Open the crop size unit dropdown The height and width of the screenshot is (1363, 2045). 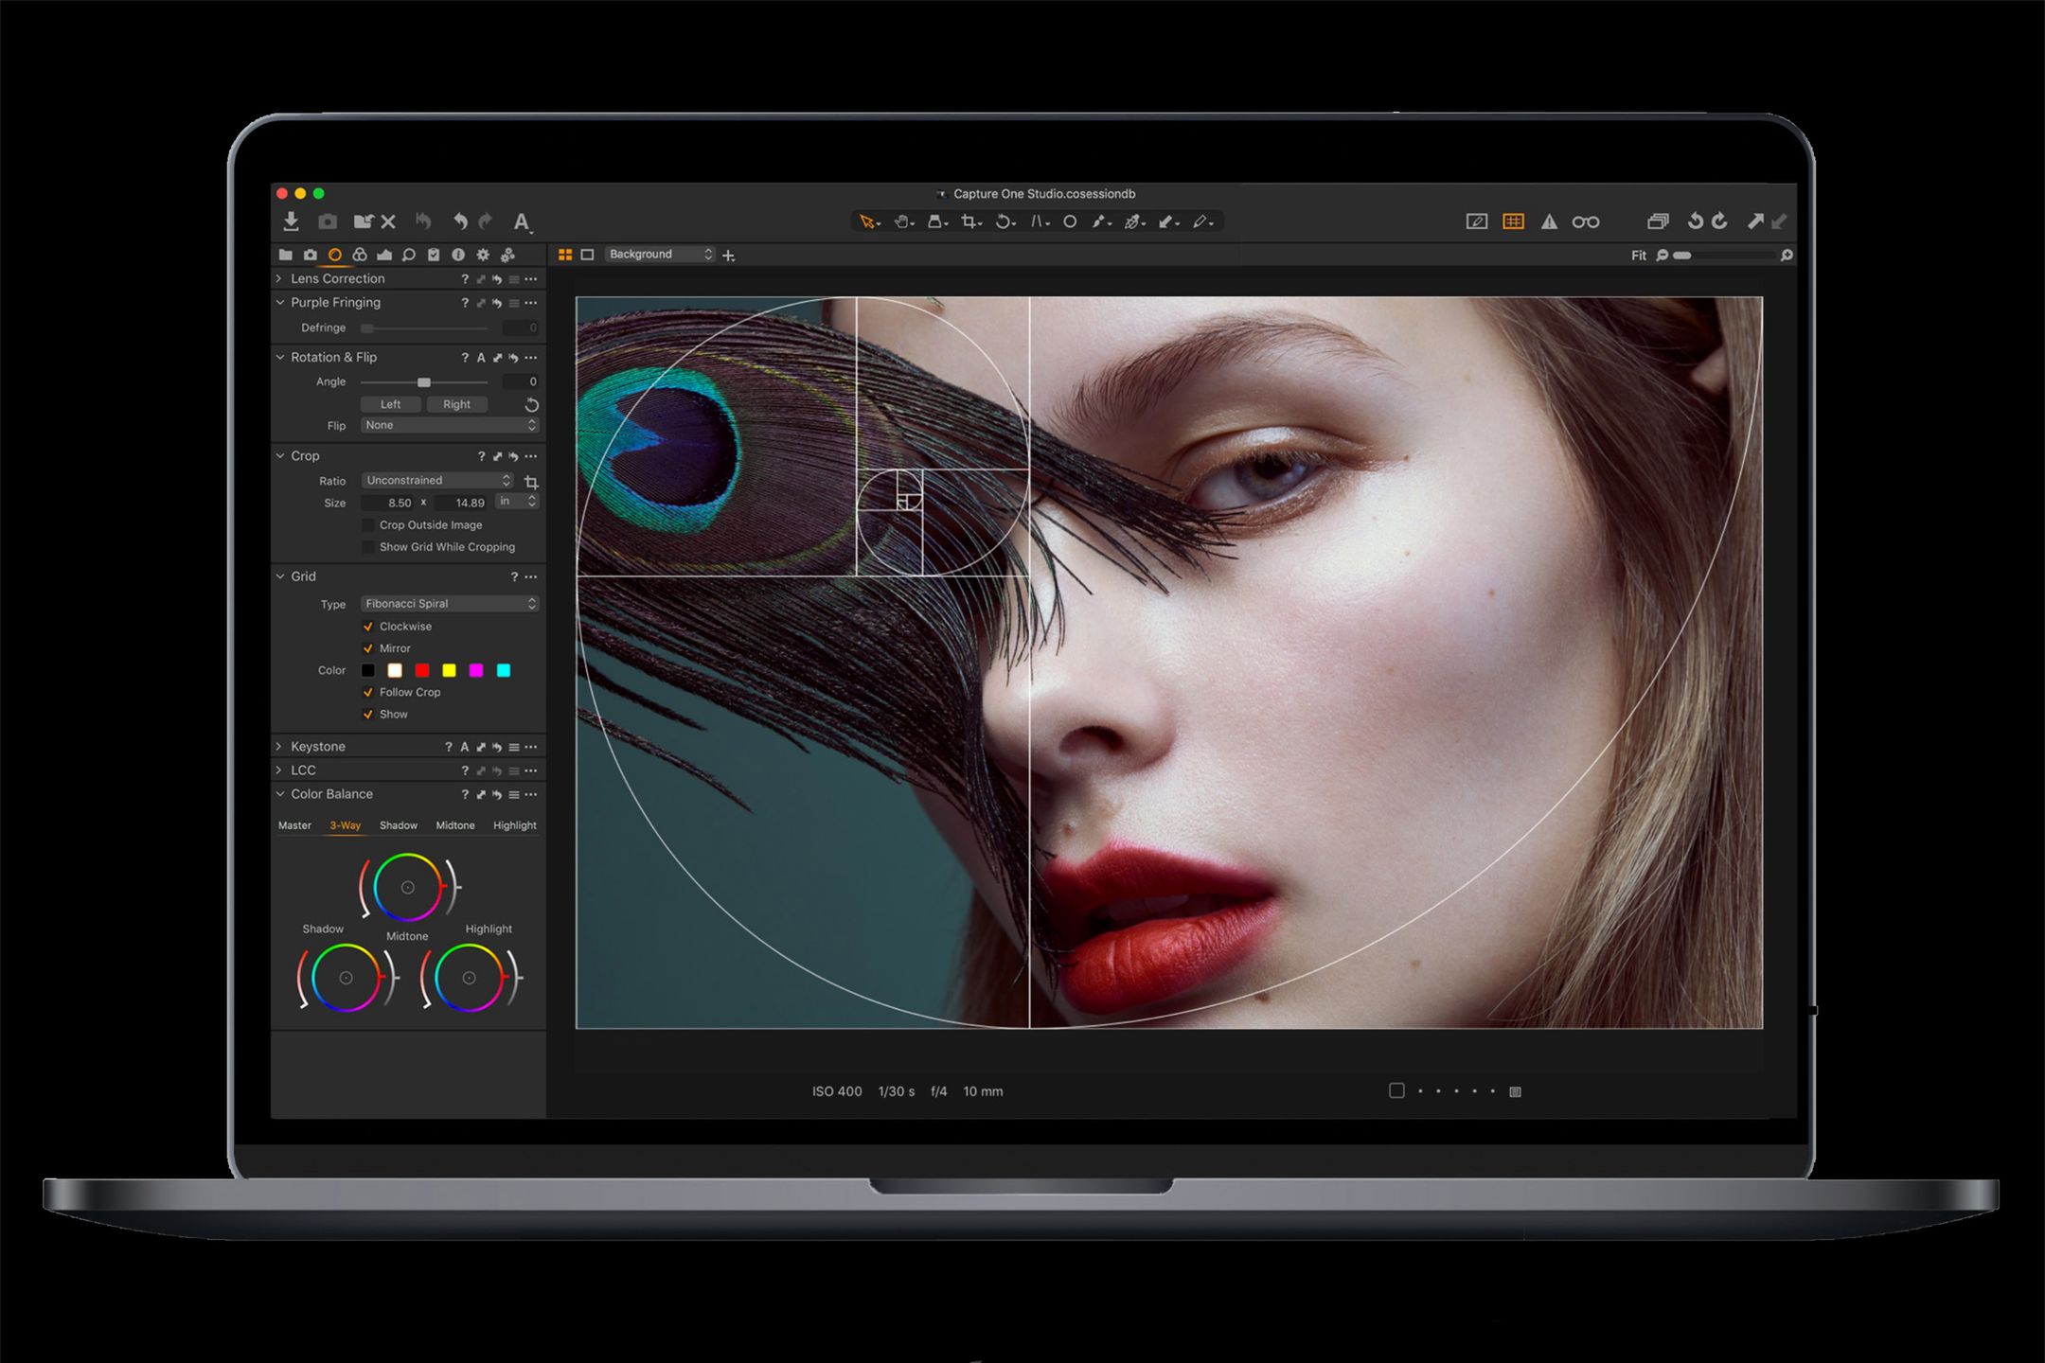coord(518,502)
